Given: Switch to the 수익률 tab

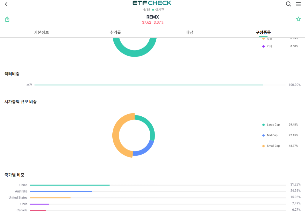Looking at the screenshot, I should 115,32.
